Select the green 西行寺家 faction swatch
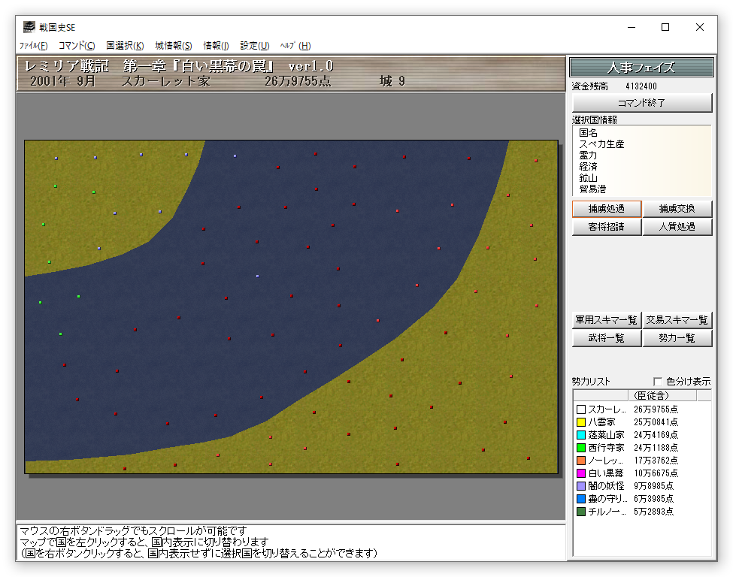 pos(580,449)
